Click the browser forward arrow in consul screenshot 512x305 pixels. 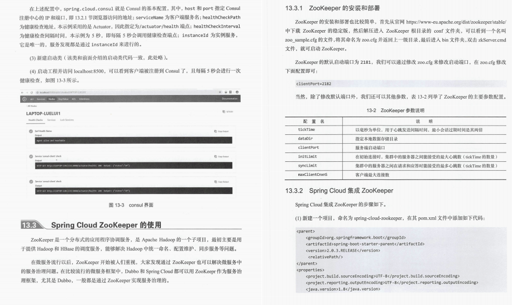click(27, 92)
